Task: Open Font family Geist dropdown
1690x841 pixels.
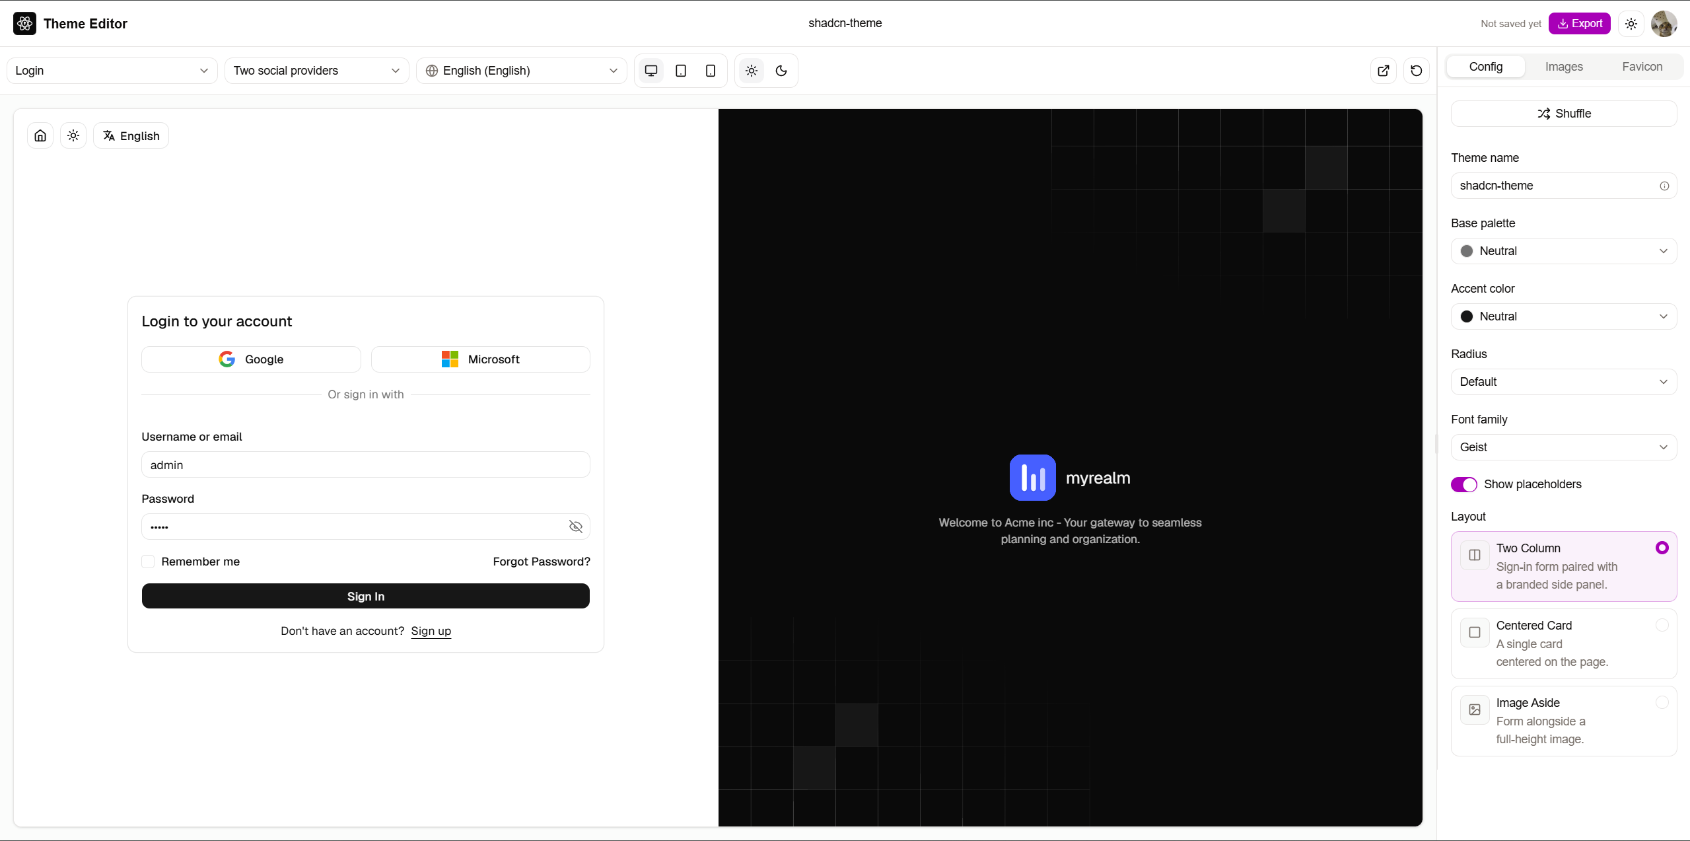Action: pyautogui.click(x=1564, y=447)
